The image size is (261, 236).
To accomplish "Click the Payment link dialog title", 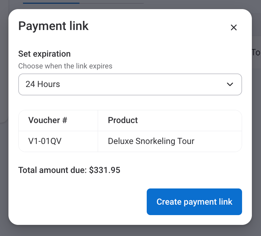I will coord(53,26).
